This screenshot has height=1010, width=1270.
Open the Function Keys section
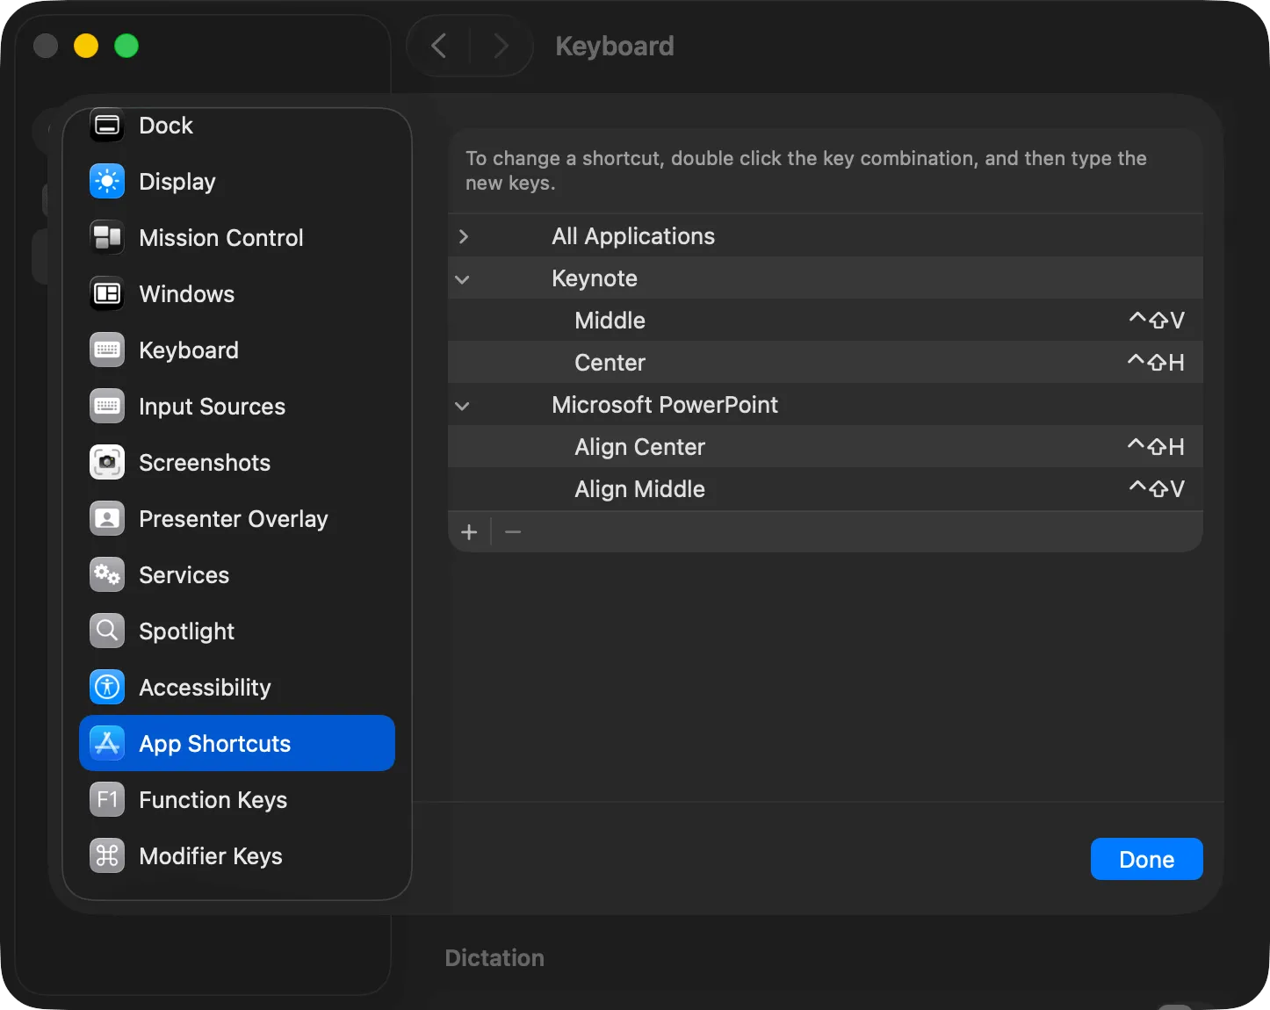pyautogui.click(x=213, y=800)
